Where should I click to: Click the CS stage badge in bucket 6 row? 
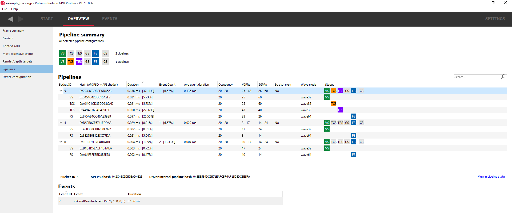coord(362,142)
